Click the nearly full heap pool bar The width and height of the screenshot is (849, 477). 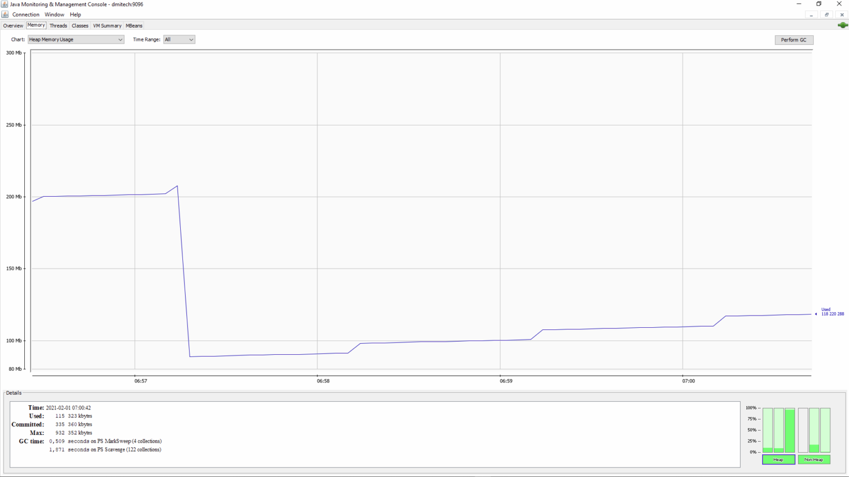[790, 430]
